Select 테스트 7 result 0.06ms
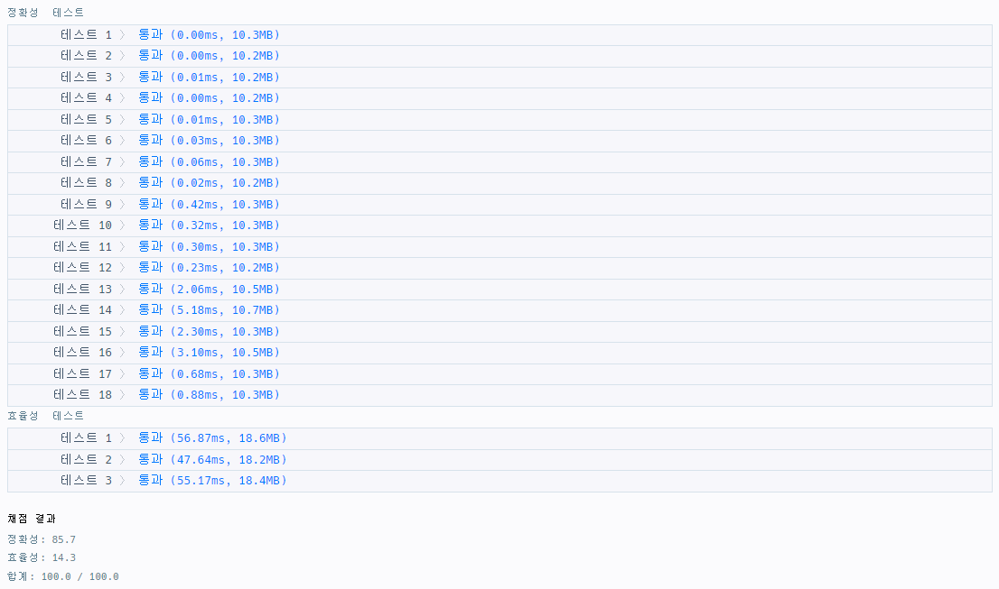Viewport: 999px width, 589px height. pyautogui.click(x=209, y=162)
